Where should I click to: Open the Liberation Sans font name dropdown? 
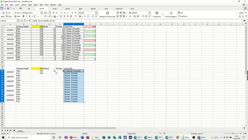tap(41, 13)
